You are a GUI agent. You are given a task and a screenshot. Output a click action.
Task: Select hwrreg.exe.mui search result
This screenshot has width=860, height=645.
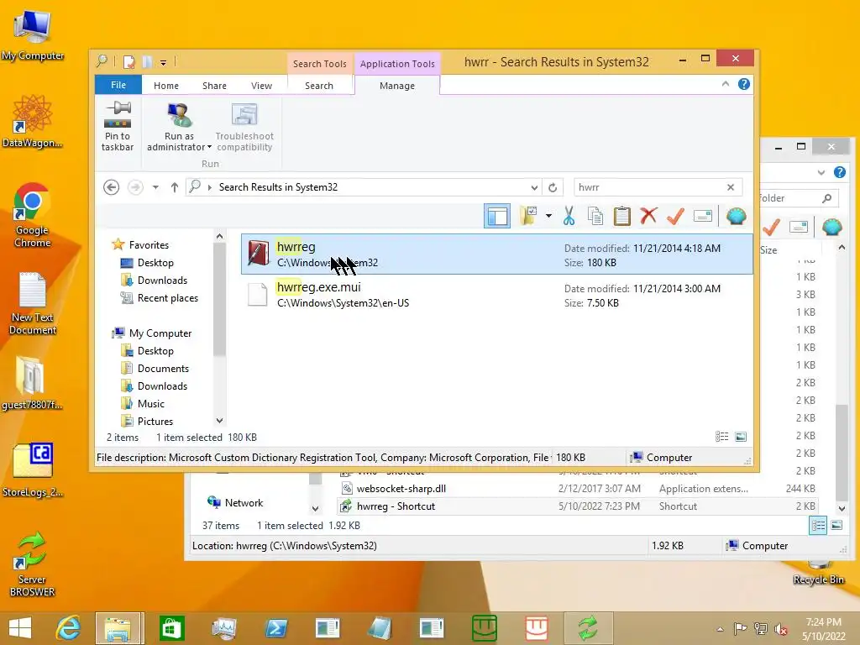[497, 295]
